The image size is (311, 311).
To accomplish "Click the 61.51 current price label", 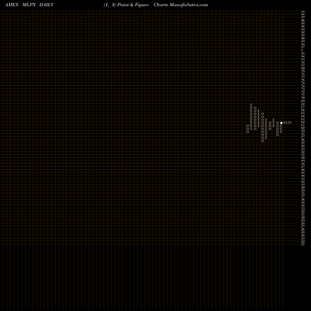I will [287, 123].
